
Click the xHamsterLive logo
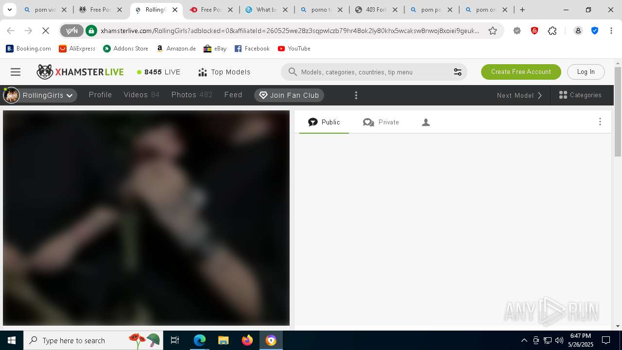pos(80,72)
